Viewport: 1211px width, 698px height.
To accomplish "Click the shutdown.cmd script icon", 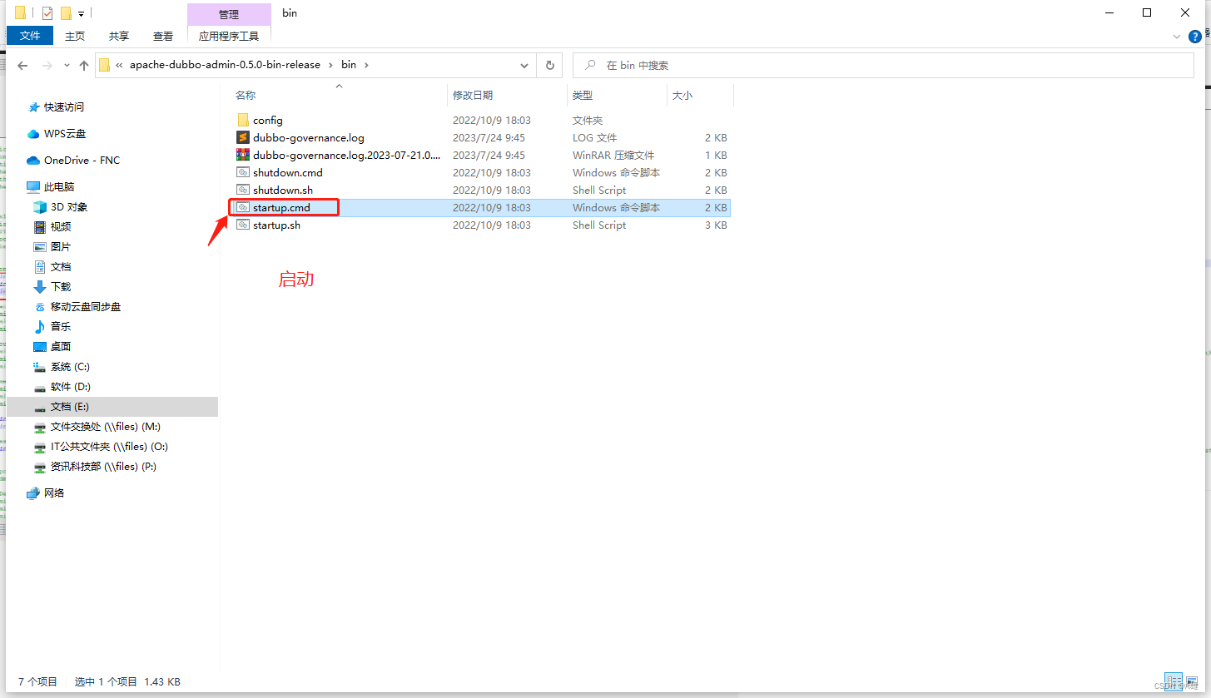I will (x=243, y=172).
